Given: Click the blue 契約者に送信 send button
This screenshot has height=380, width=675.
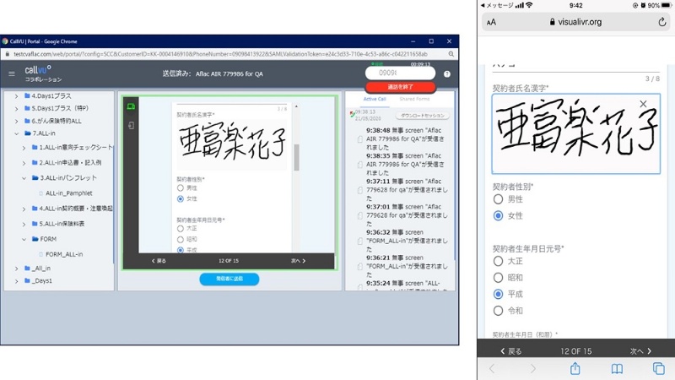Looking at the screenshot, I should point(229,279).
